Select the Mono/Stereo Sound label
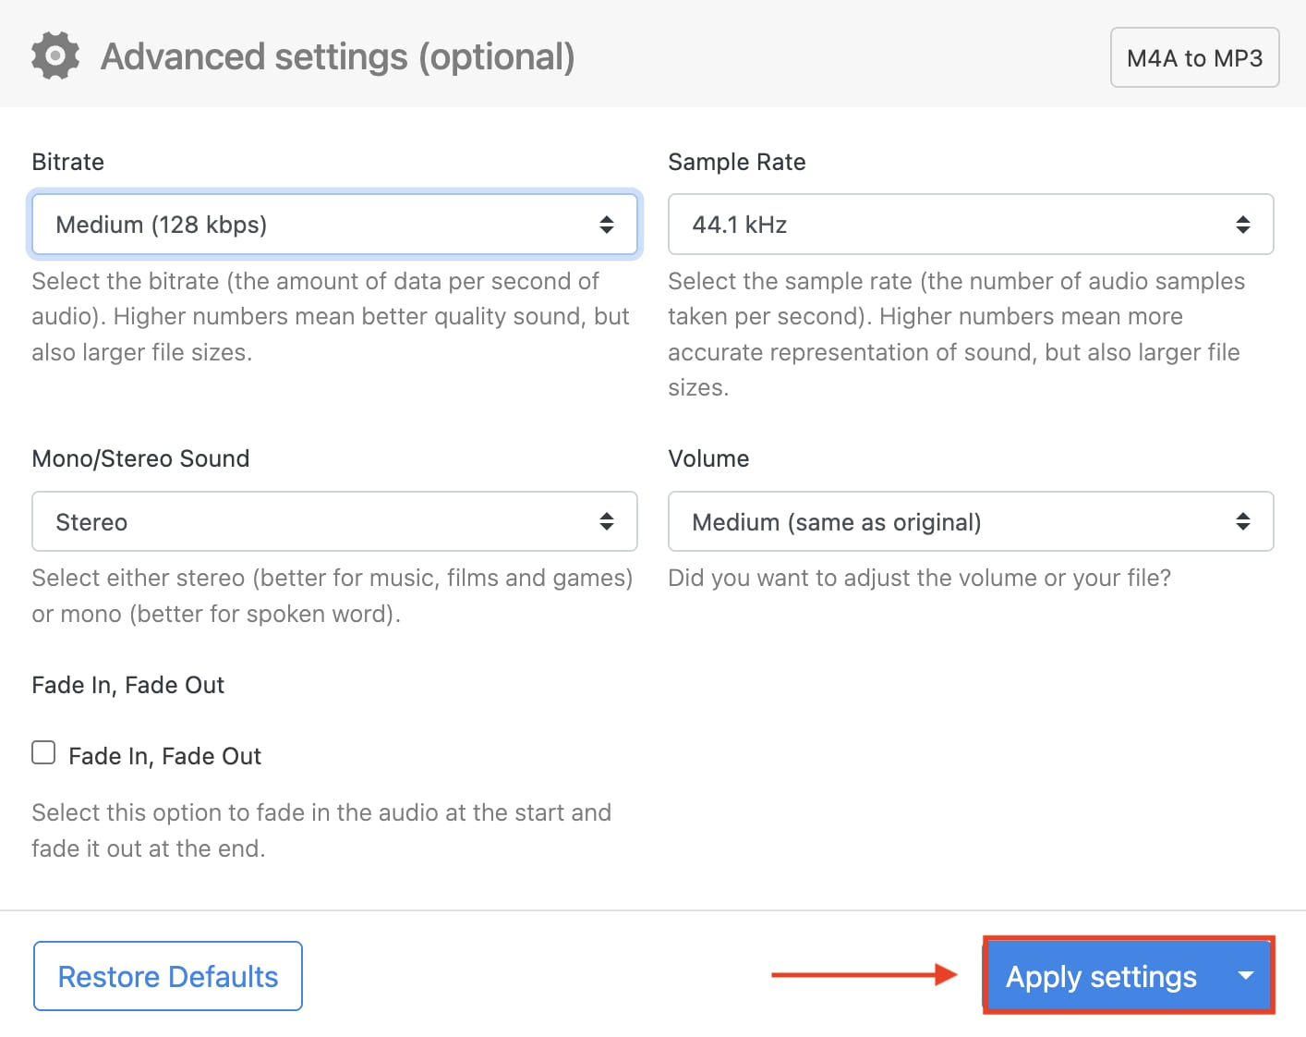Screen dimensions: 1306x1037 140,458
